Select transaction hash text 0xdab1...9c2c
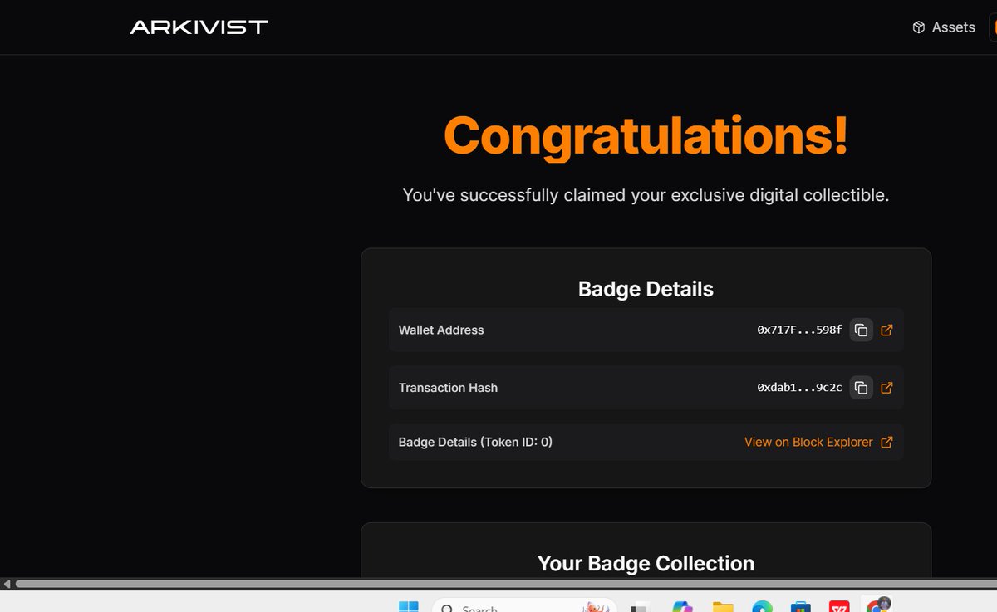Screen dimensions: 997x612 799,388
